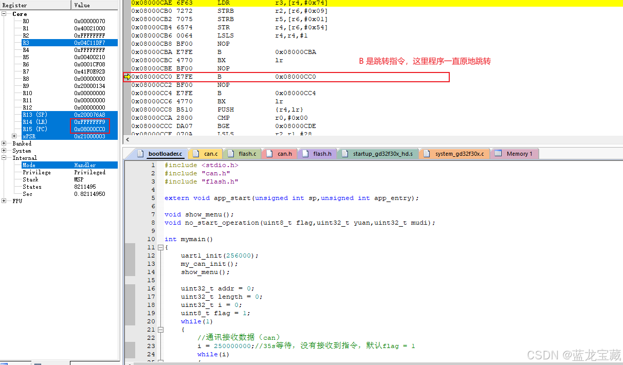Expand the xPSR register node
Image resolution: width=623 pixels, height=365 pixels.
tap(13, 136)
